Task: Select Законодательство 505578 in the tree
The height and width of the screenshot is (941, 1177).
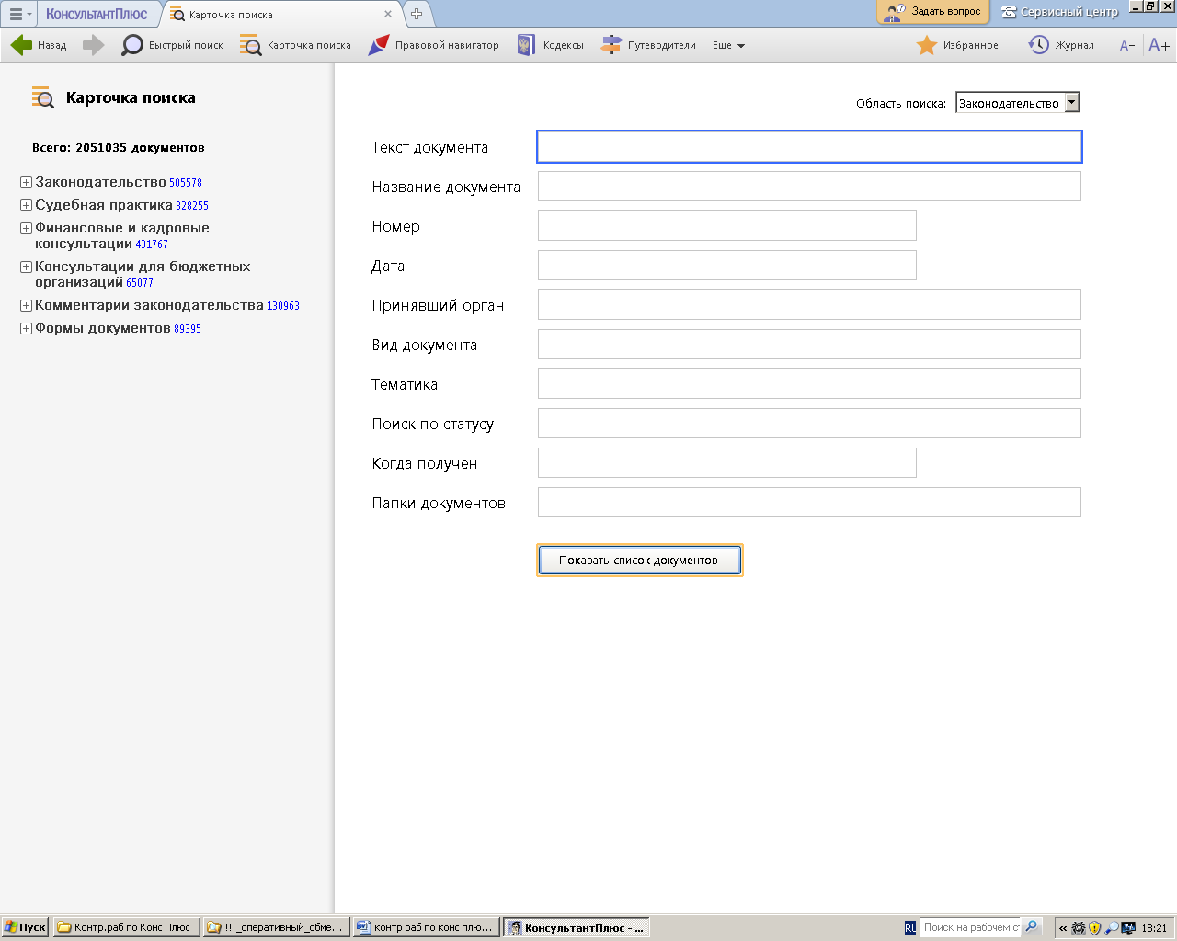Action: click(119, 182)
